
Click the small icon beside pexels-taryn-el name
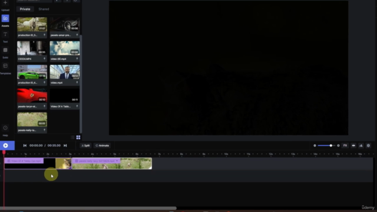click(45, 106)
